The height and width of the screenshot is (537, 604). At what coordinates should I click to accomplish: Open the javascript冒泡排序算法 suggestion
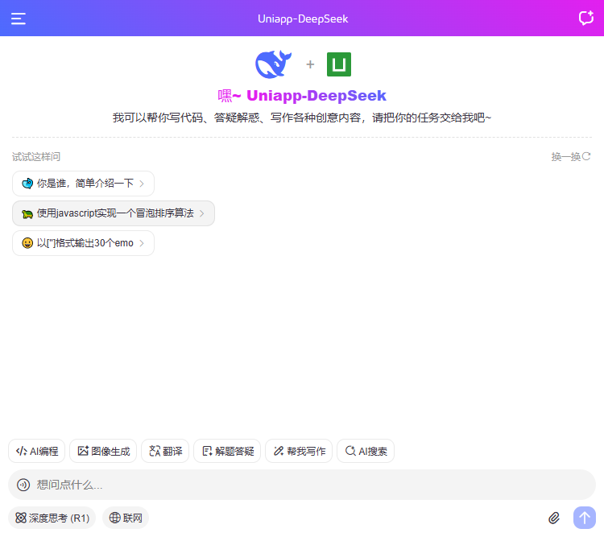point(114,213)
